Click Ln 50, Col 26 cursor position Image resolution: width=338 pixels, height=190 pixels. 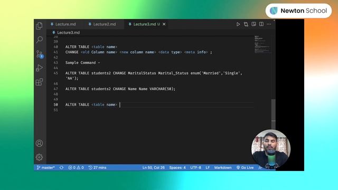[x=154, y=168]
